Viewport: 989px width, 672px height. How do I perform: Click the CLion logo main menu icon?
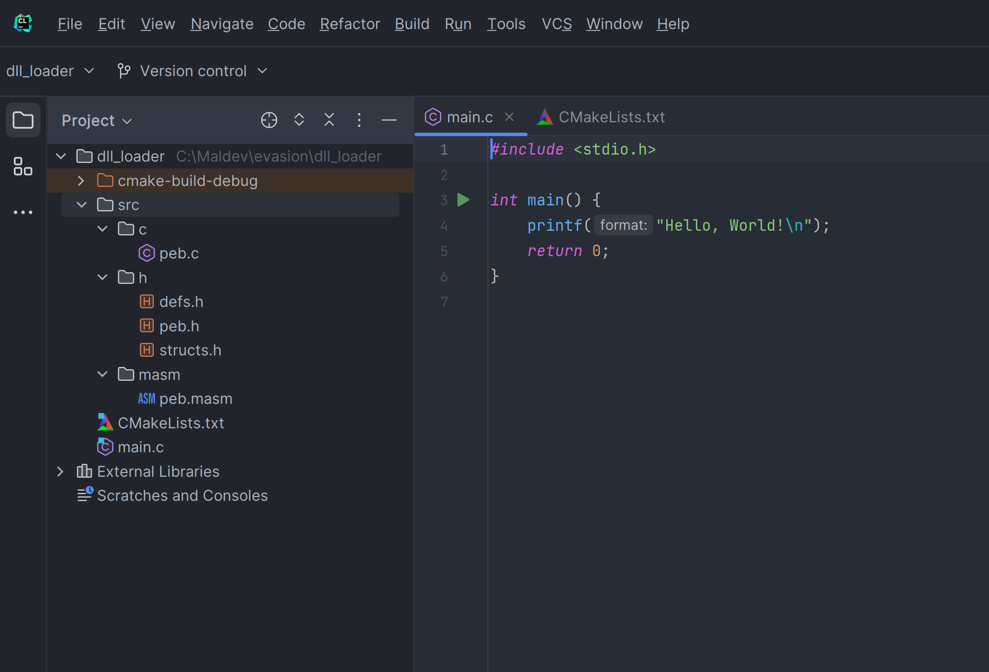pyautogui.click(x=23, y=23)
